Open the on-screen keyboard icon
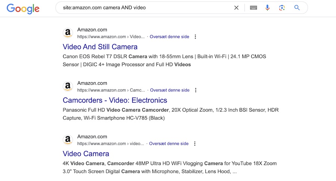336x181 pixels. point(253,8)
